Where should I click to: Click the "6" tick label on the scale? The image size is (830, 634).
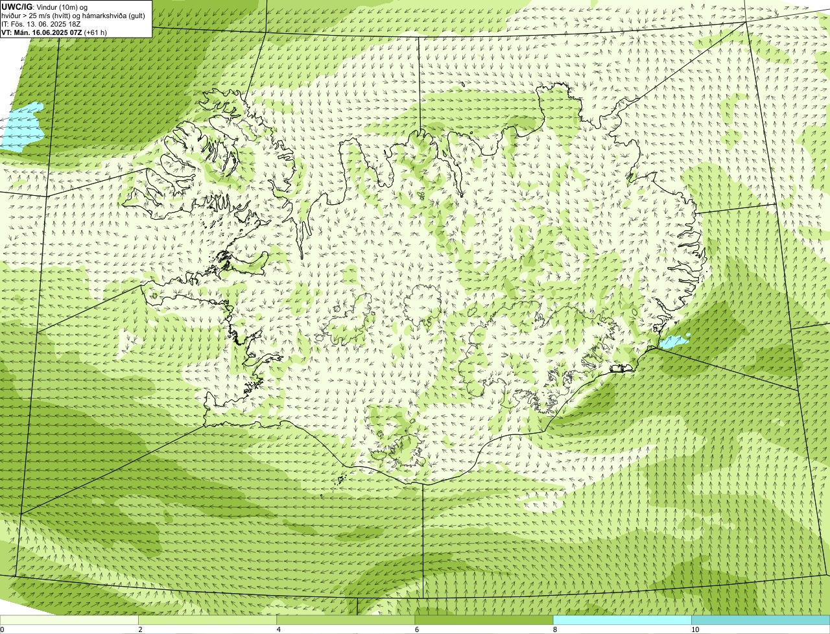pos(417,629)
